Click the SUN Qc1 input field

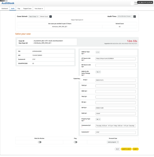[115, 114]
